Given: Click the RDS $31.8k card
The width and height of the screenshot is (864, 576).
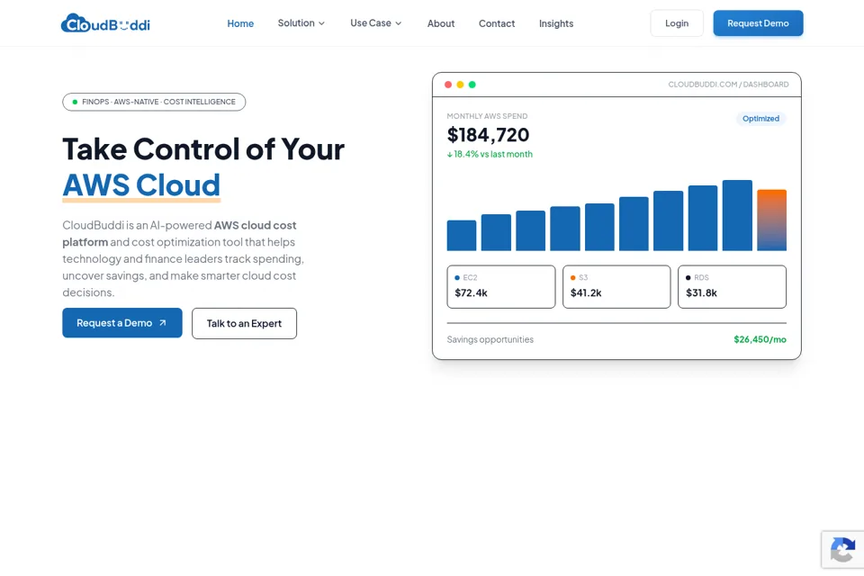Looking at the screenshot, I should click(x=732, y=286).
